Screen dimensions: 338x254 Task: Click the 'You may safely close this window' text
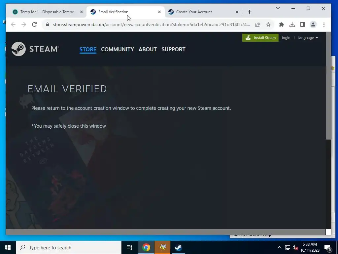click(x=69, y=126)
